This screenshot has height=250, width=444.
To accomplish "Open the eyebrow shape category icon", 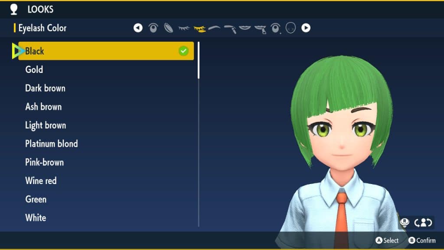I will [214, 28].
